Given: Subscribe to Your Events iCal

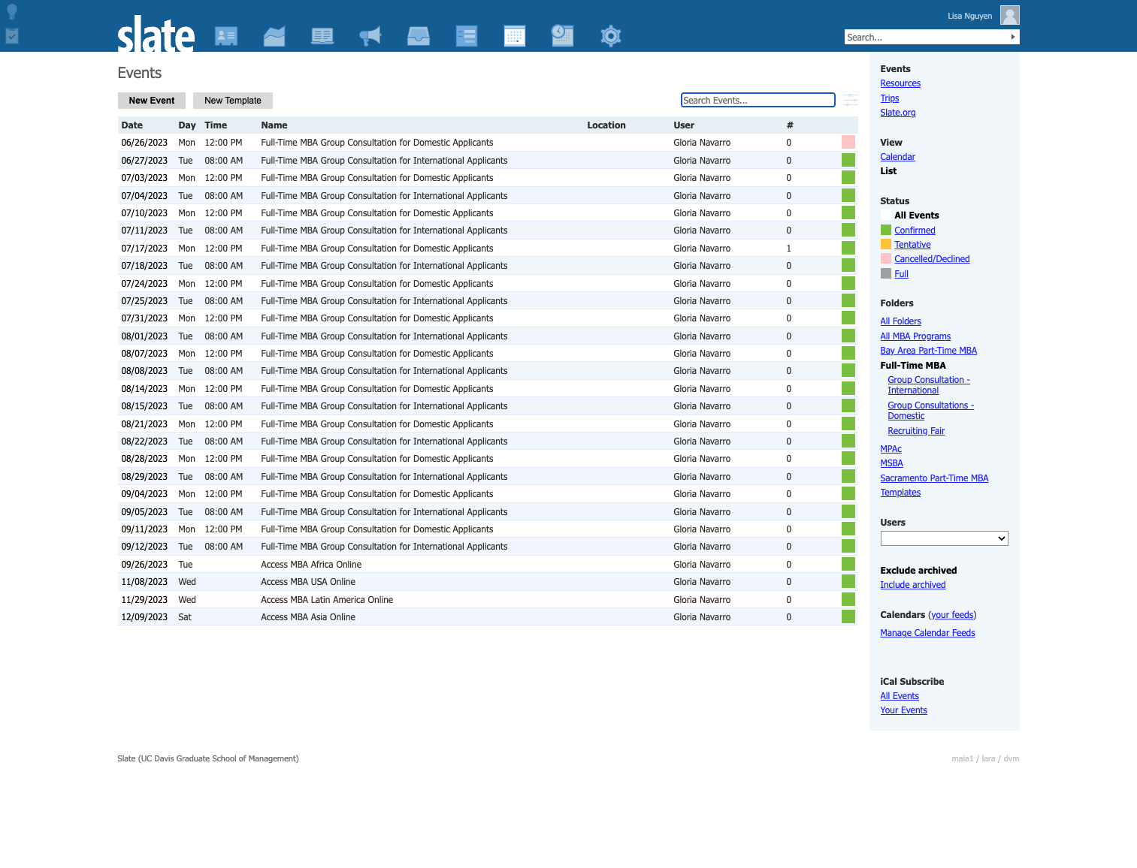Looking at the screenshot, I should coord(903,710).
